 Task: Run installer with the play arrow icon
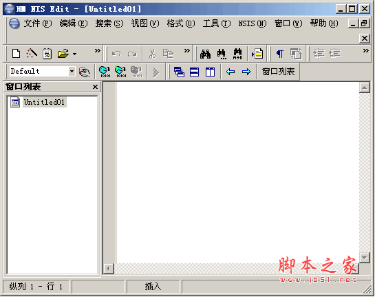click(156, 72)
